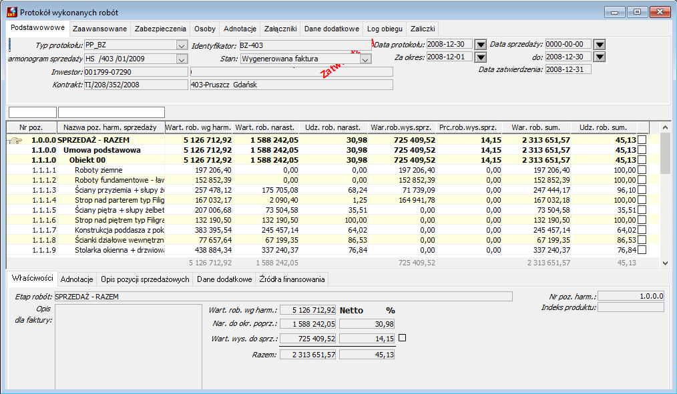This screenshot has height=394, width=677.
Task: Click the scrollbar up arrow in table
Action: (665, 127)
